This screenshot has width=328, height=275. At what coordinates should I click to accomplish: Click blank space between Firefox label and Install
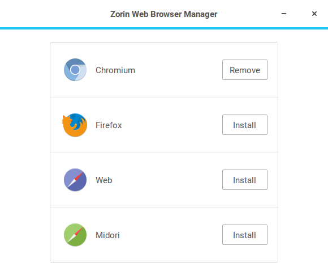tap(172, 125)
